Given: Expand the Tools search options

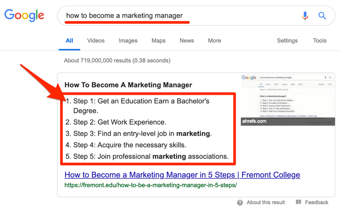Looking at the screenshot, I should coord(320,41).
